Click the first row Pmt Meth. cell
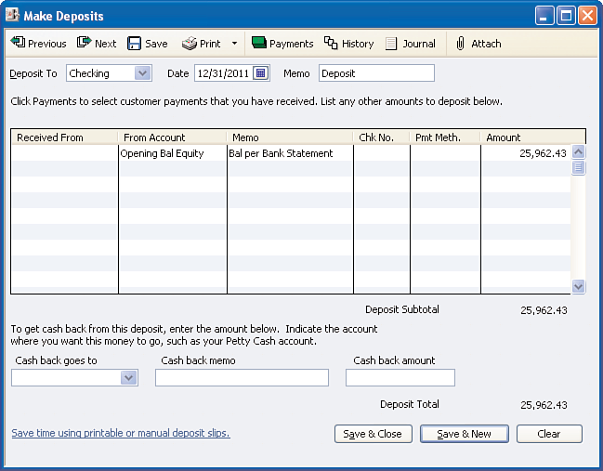This screenshot has height=471, width=603. [445, 153]
